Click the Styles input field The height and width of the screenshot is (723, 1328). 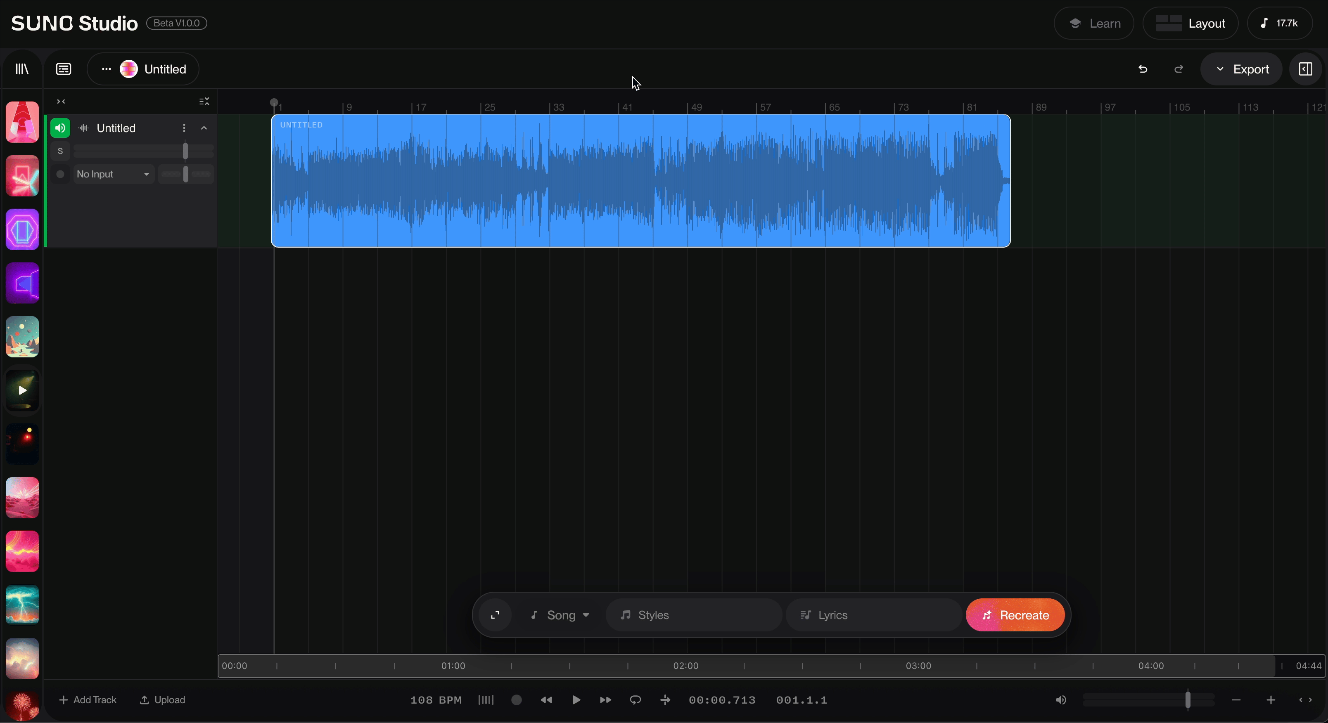pyautogui.click(x=694, y=615)
